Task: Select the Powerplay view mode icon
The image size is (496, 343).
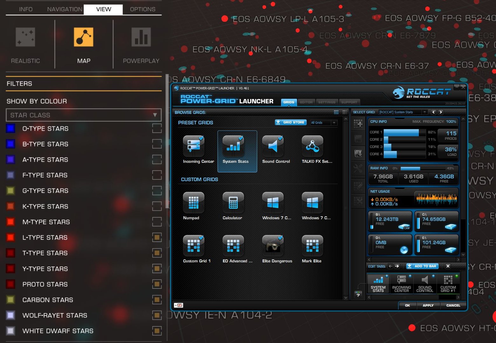Action: pyautogui.click(x=141, y=37)
